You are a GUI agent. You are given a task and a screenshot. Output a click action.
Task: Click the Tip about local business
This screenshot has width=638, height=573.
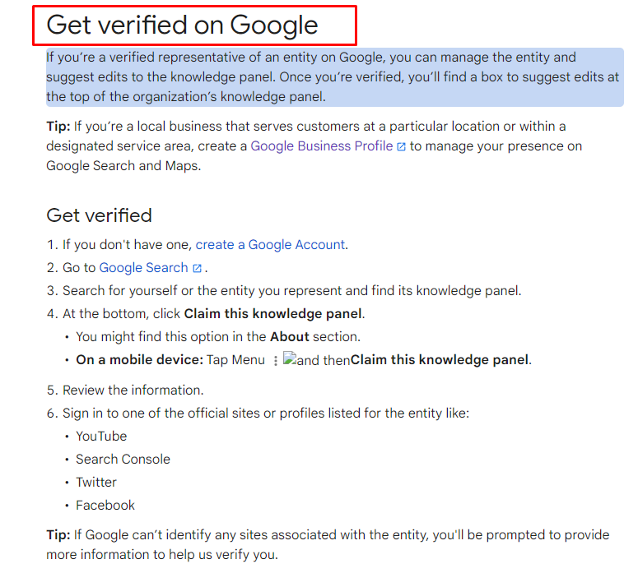pyautogui.click(x=314, y=146)
